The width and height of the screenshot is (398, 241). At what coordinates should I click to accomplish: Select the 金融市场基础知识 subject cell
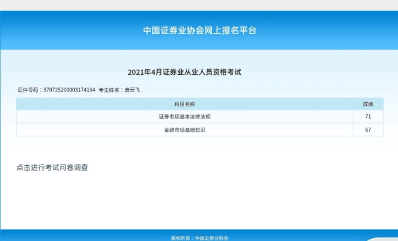(x=184, y=130)
